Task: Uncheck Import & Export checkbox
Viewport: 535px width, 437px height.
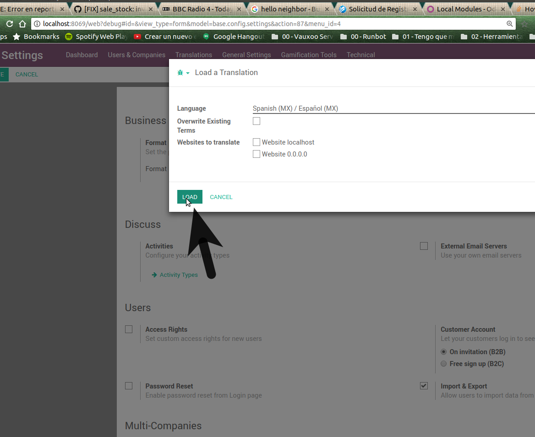Action: (424, 386)
